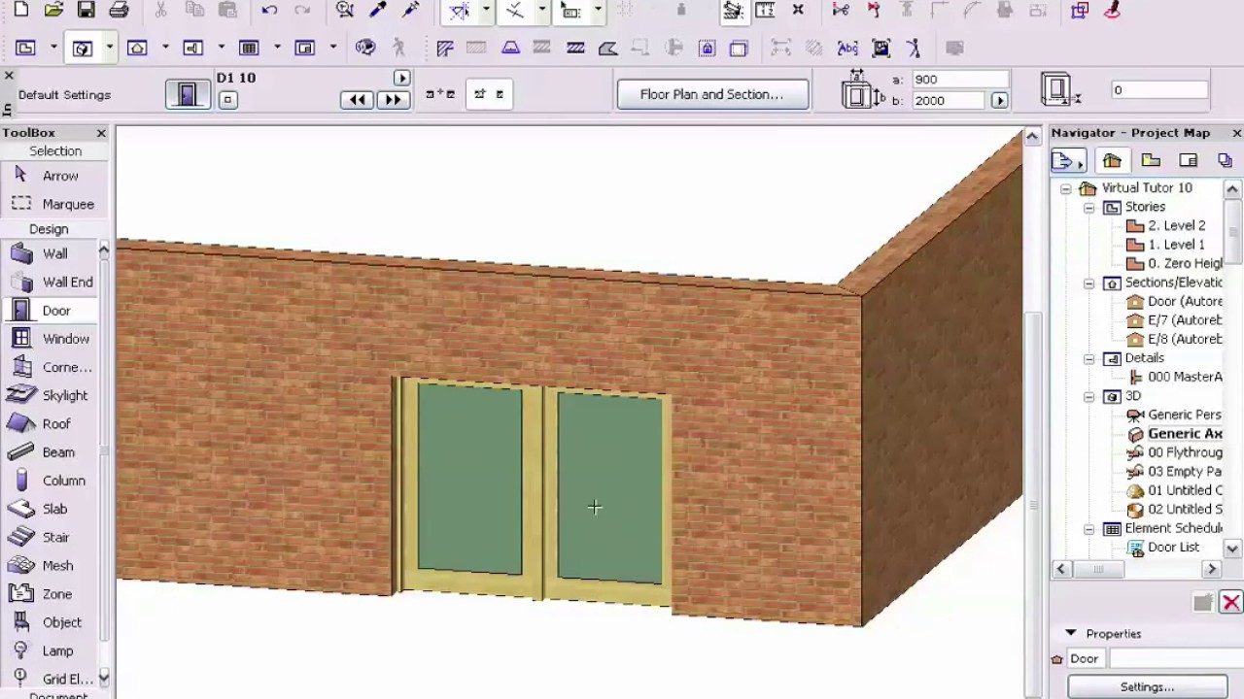Open the guide lines dropdown arrow
1244x699 pixels.
pos(486,11)
